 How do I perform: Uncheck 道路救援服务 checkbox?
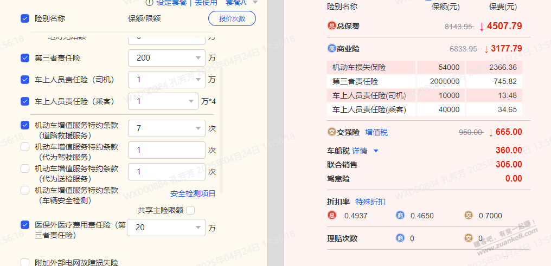(x=25, y=125)
